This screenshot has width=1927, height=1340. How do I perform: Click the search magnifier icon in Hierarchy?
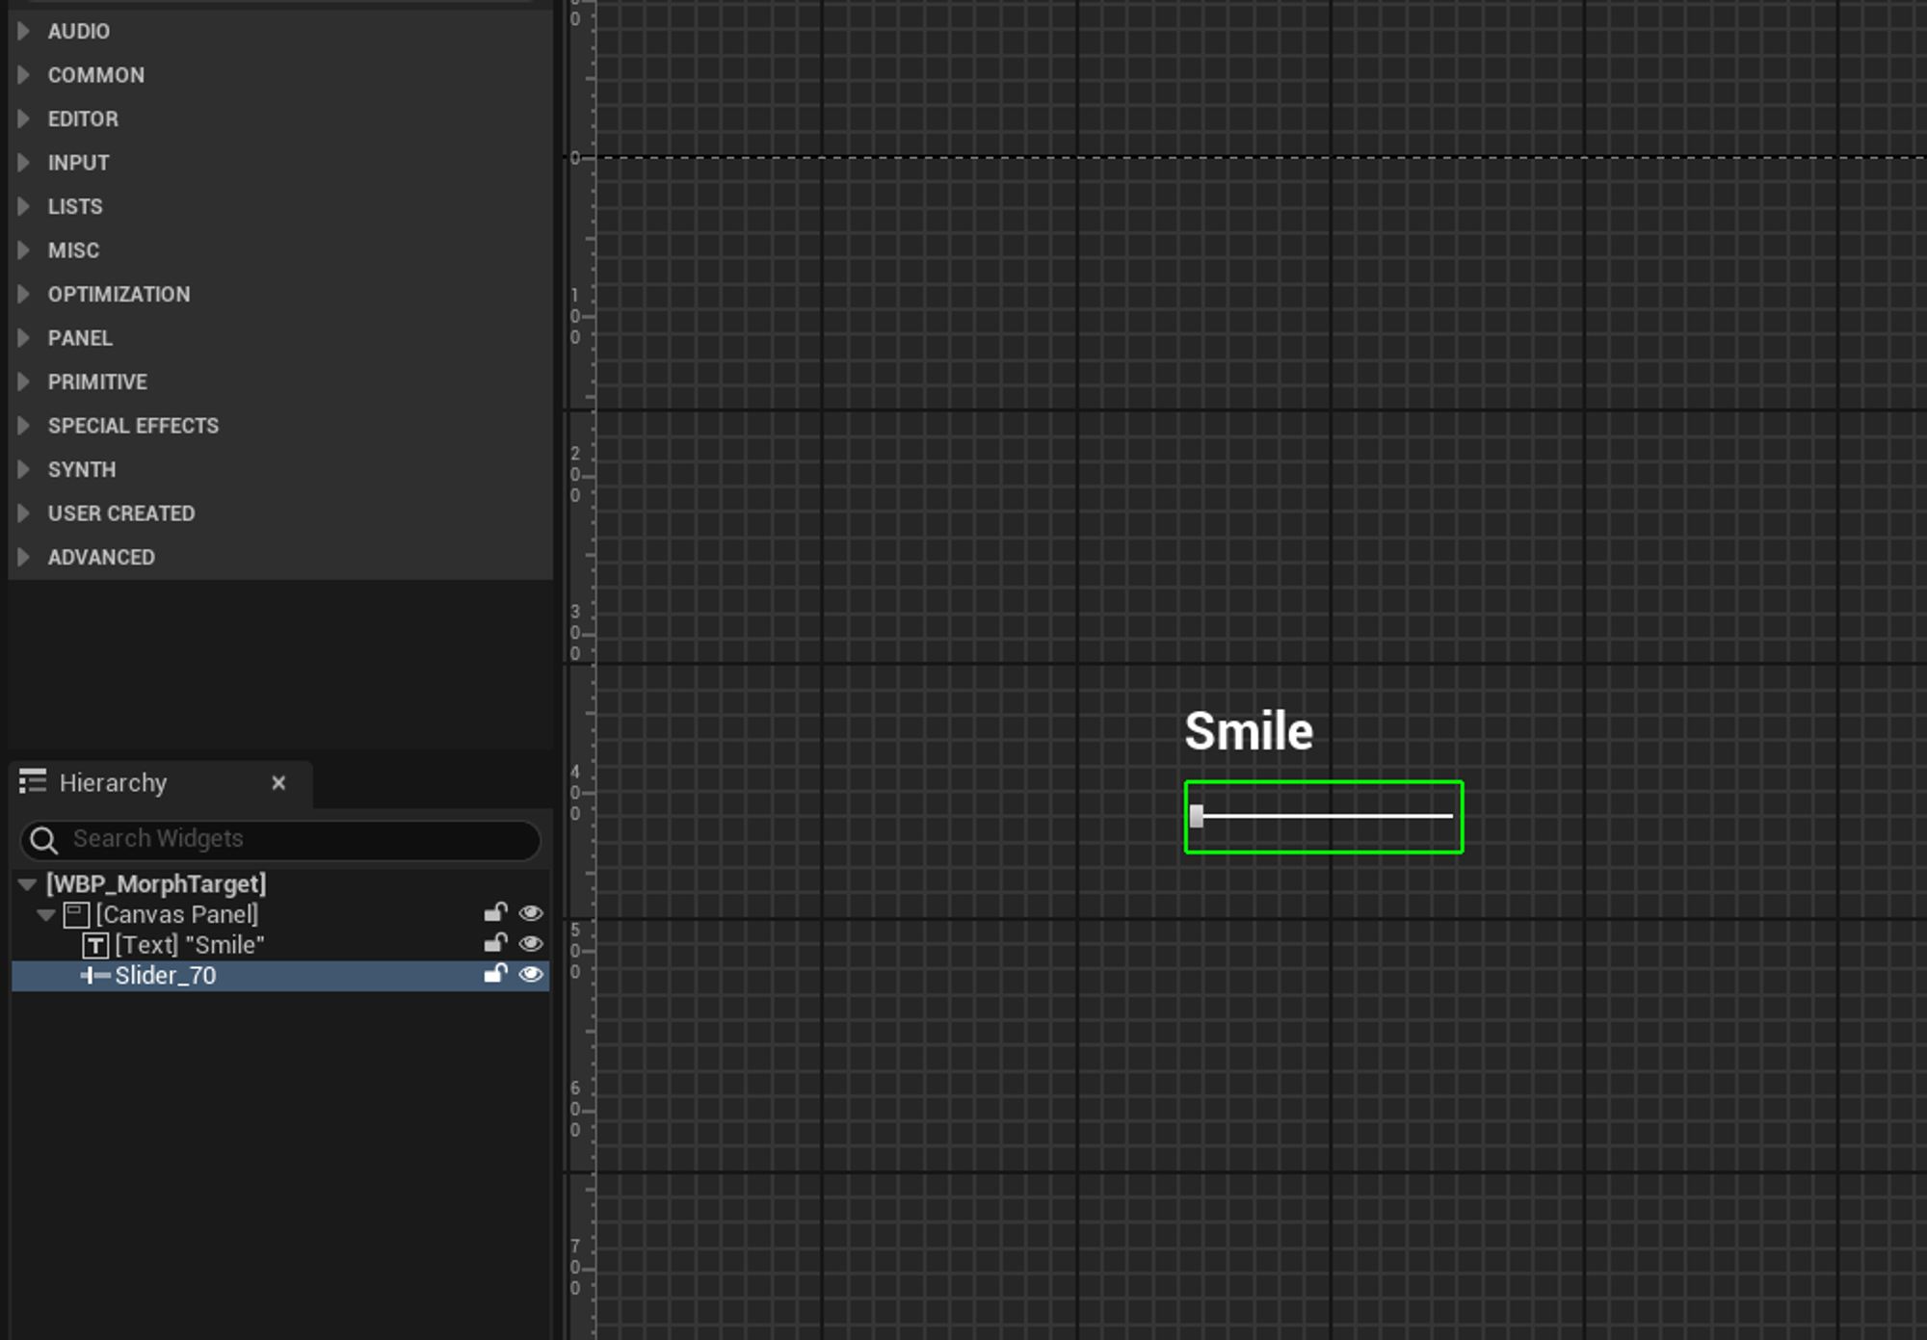click(x=43, y=840)
